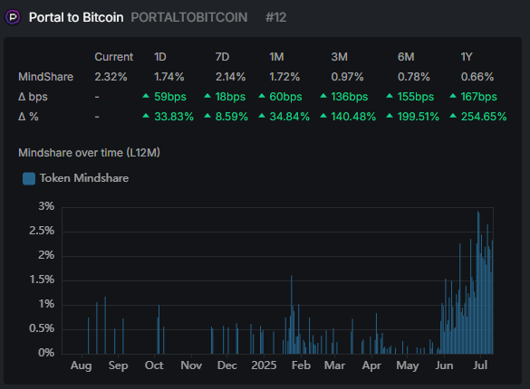Viewport: 530px width, 389px height.
Task: Click the tallest mindshare bar near July
Action: click(478, 282)
